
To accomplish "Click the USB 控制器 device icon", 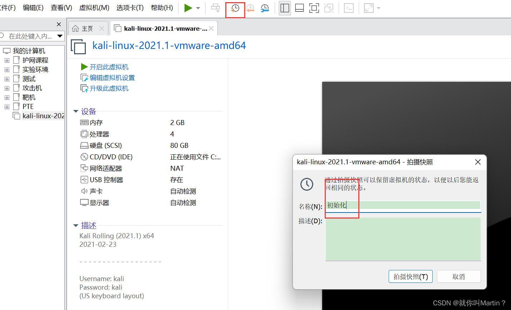I will [x=84, y=180].
